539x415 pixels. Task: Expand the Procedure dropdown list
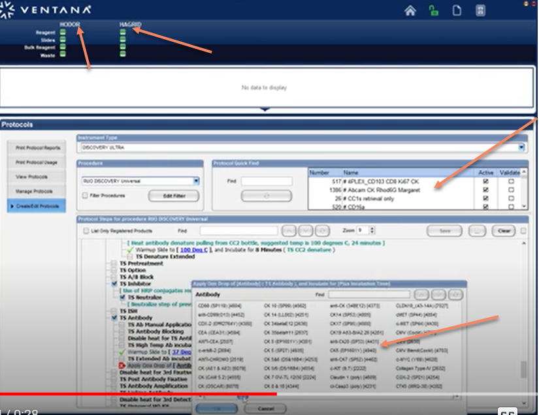point(196,181)
